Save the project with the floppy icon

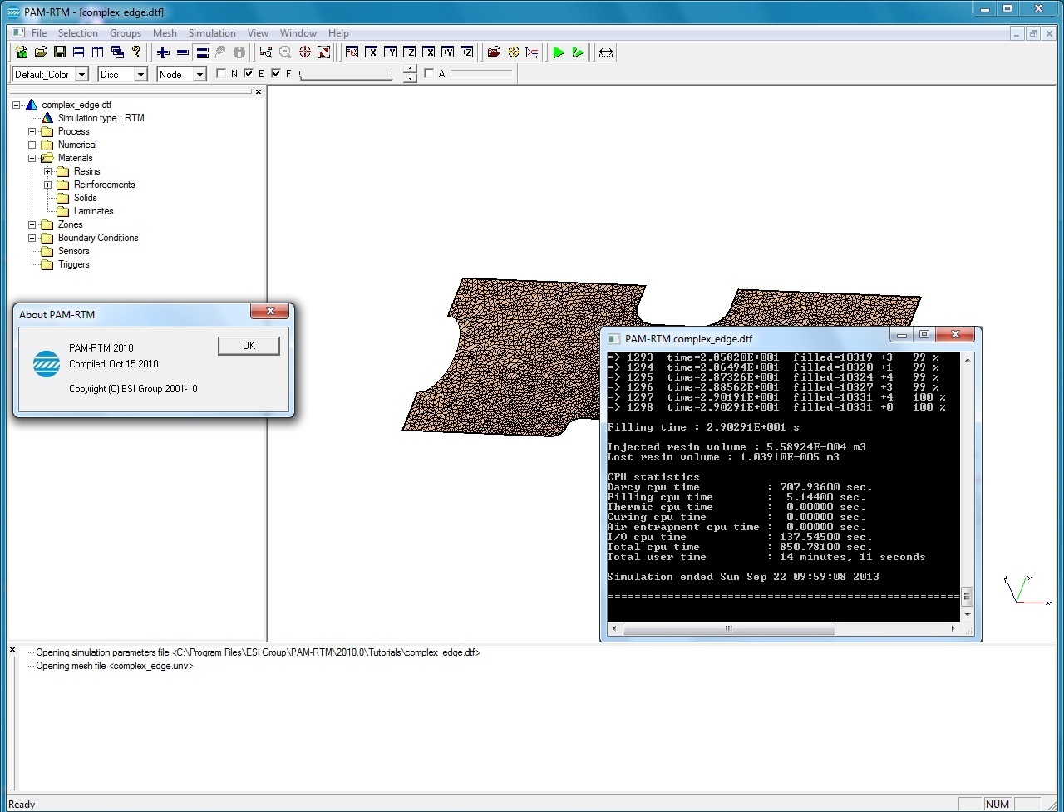click(x=60, y=52)
